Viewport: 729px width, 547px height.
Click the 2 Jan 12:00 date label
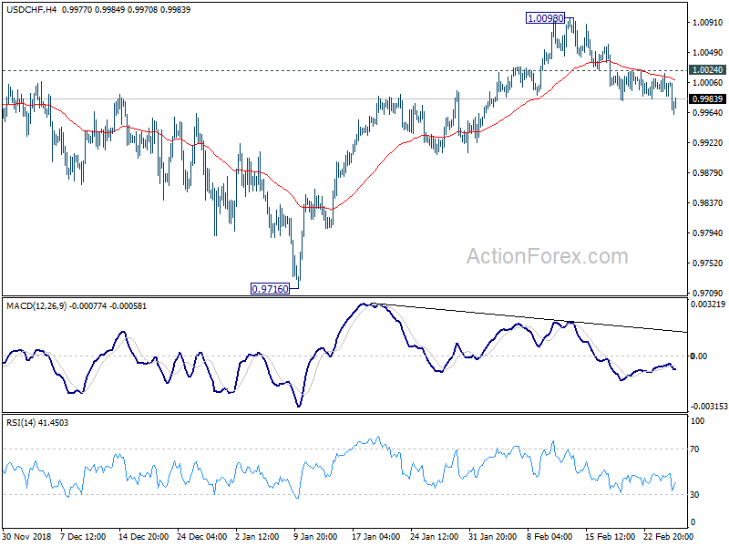(x=257, y=536)
